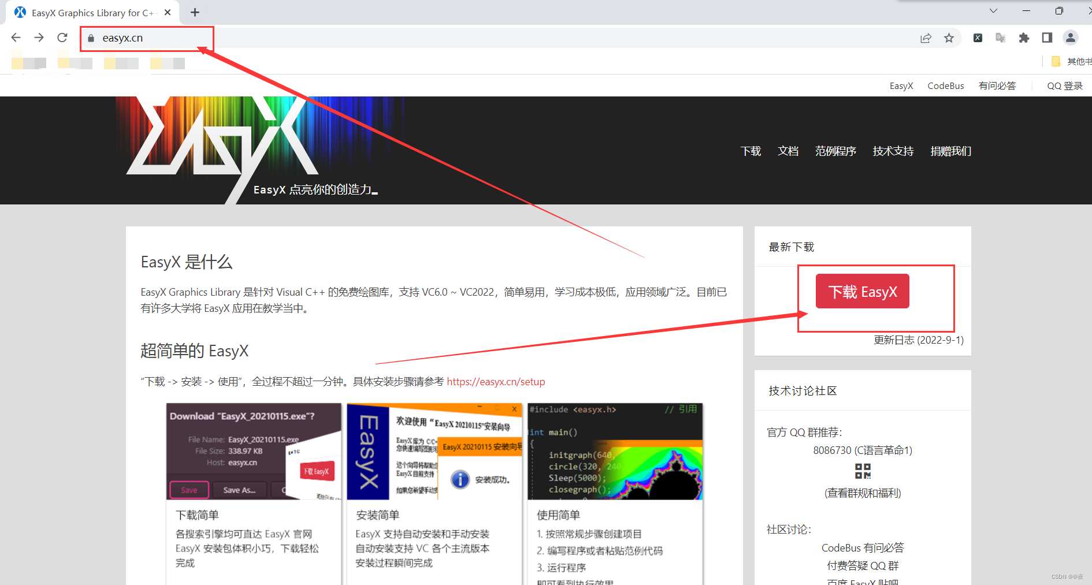Screen dimensions: 1092x585
Task: Open the CodeBus 有问必答 community link
Action: click(863, 548)
